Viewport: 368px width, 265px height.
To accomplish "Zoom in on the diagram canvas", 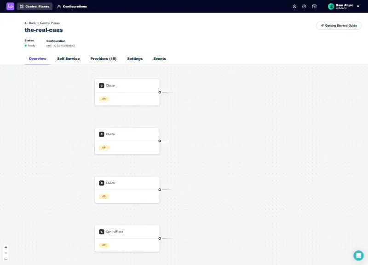I will point(6,247).
